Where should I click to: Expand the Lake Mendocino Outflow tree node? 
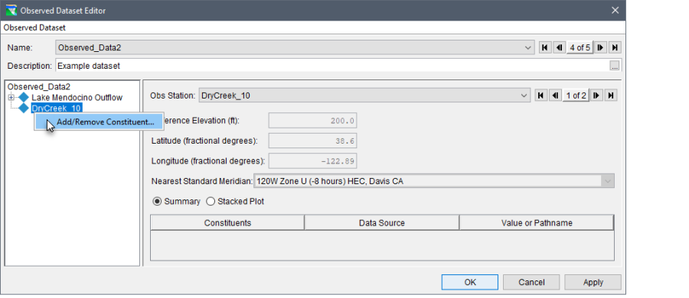[x=11, y=98]
